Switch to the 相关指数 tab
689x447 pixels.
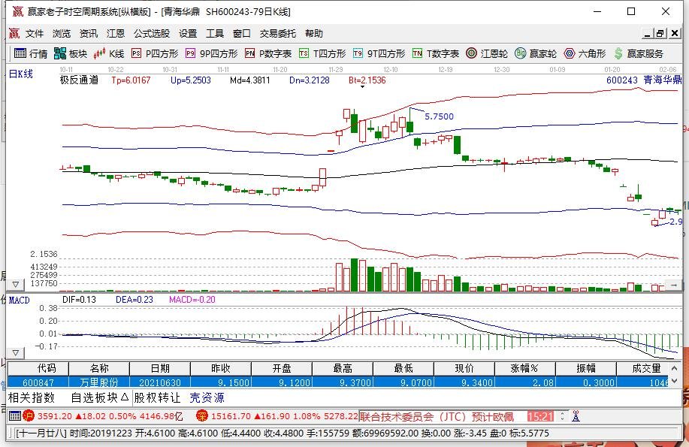point(32,397)
